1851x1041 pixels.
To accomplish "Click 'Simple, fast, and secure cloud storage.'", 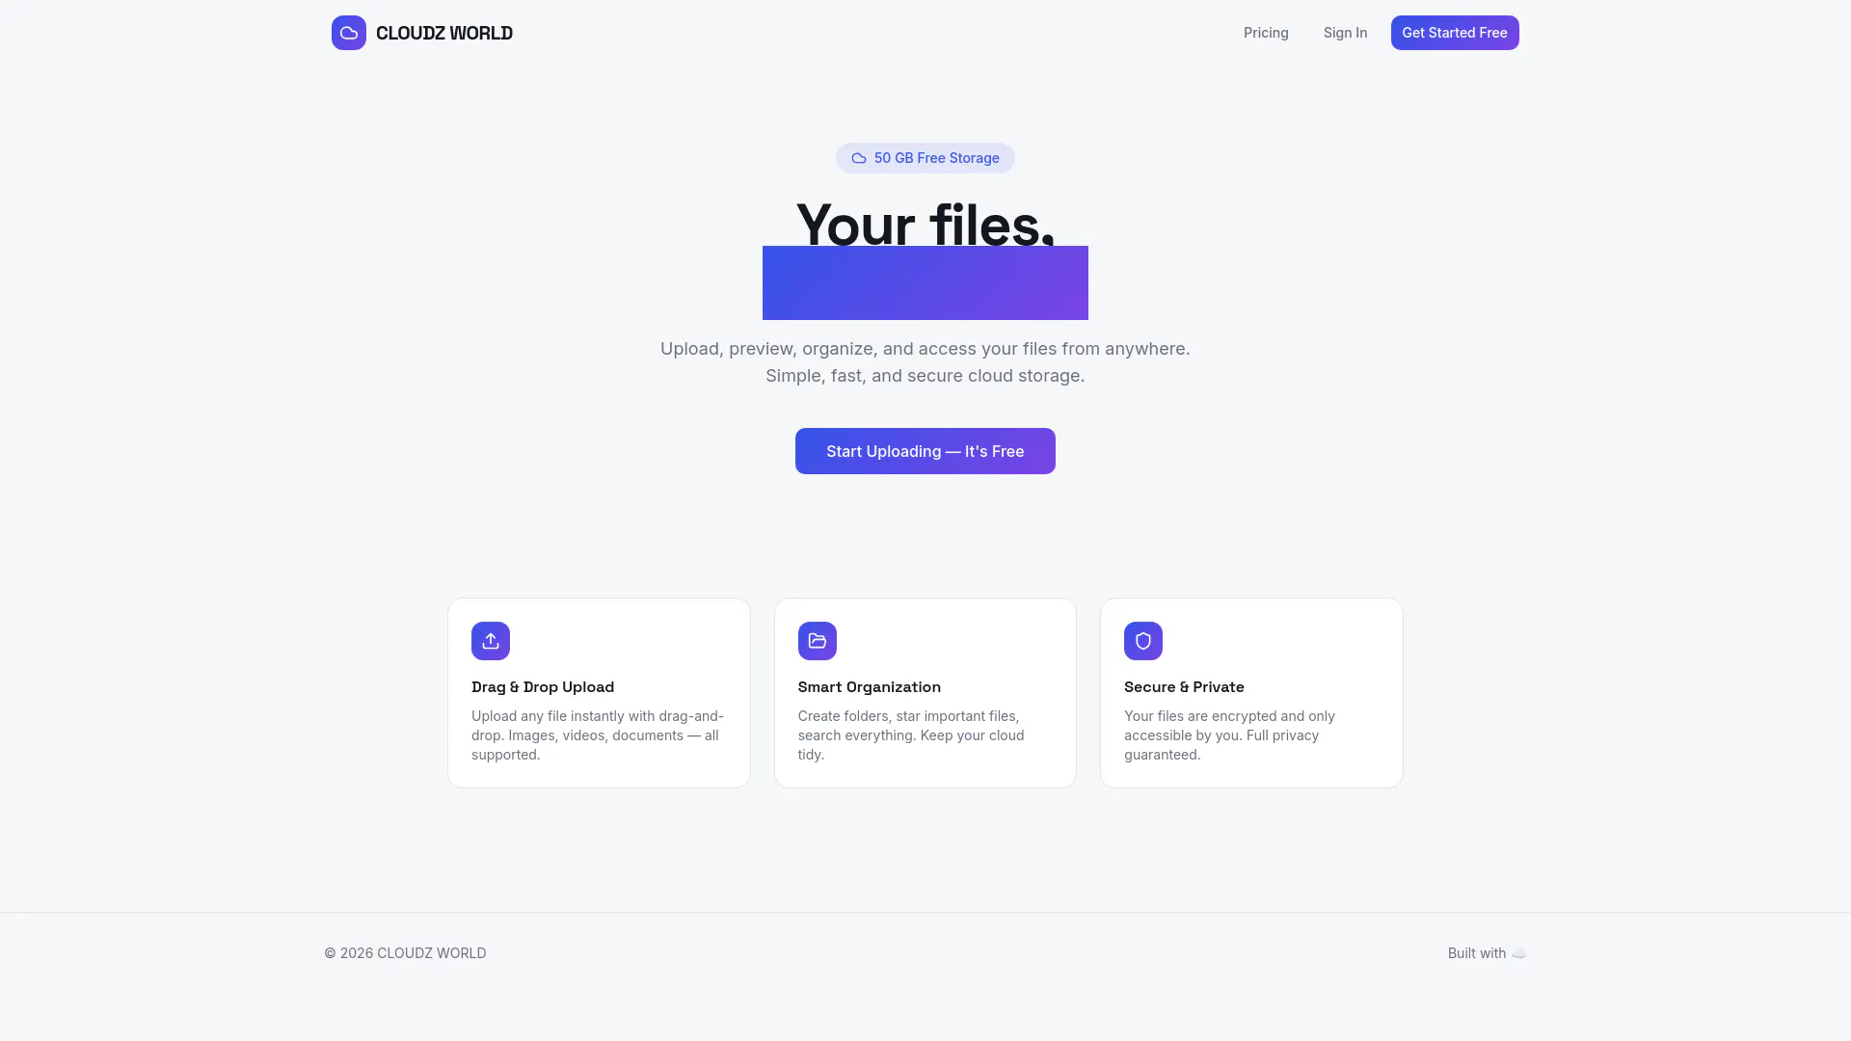I will [x=925, y=376].
